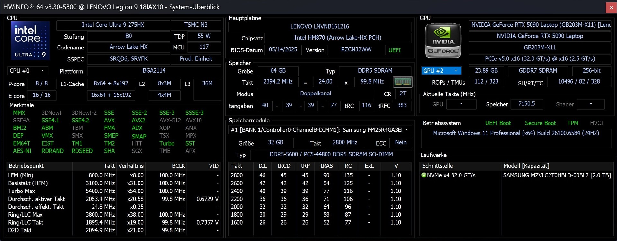Click the TPM indicator under Betriebssystem

(x=572, y=123)
